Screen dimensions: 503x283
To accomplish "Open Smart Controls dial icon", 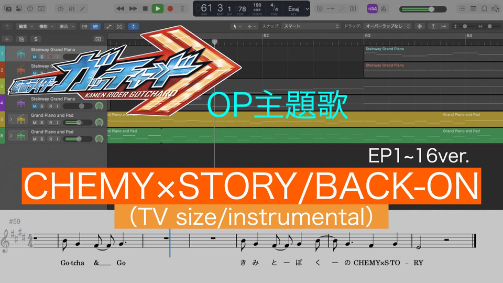I will coord(60,9).
